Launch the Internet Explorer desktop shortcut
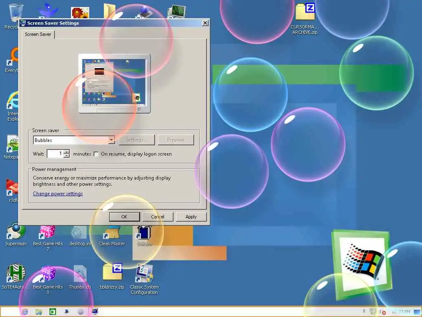This screenshot has height=317, width=422. (x=12, y=106)
